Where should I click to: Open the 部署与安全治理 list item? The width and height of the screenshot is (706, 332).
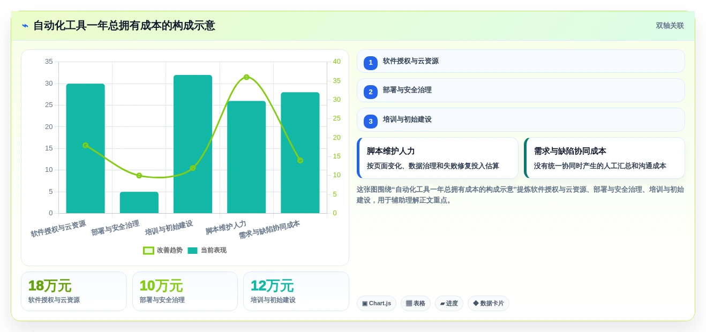point(521,90)
